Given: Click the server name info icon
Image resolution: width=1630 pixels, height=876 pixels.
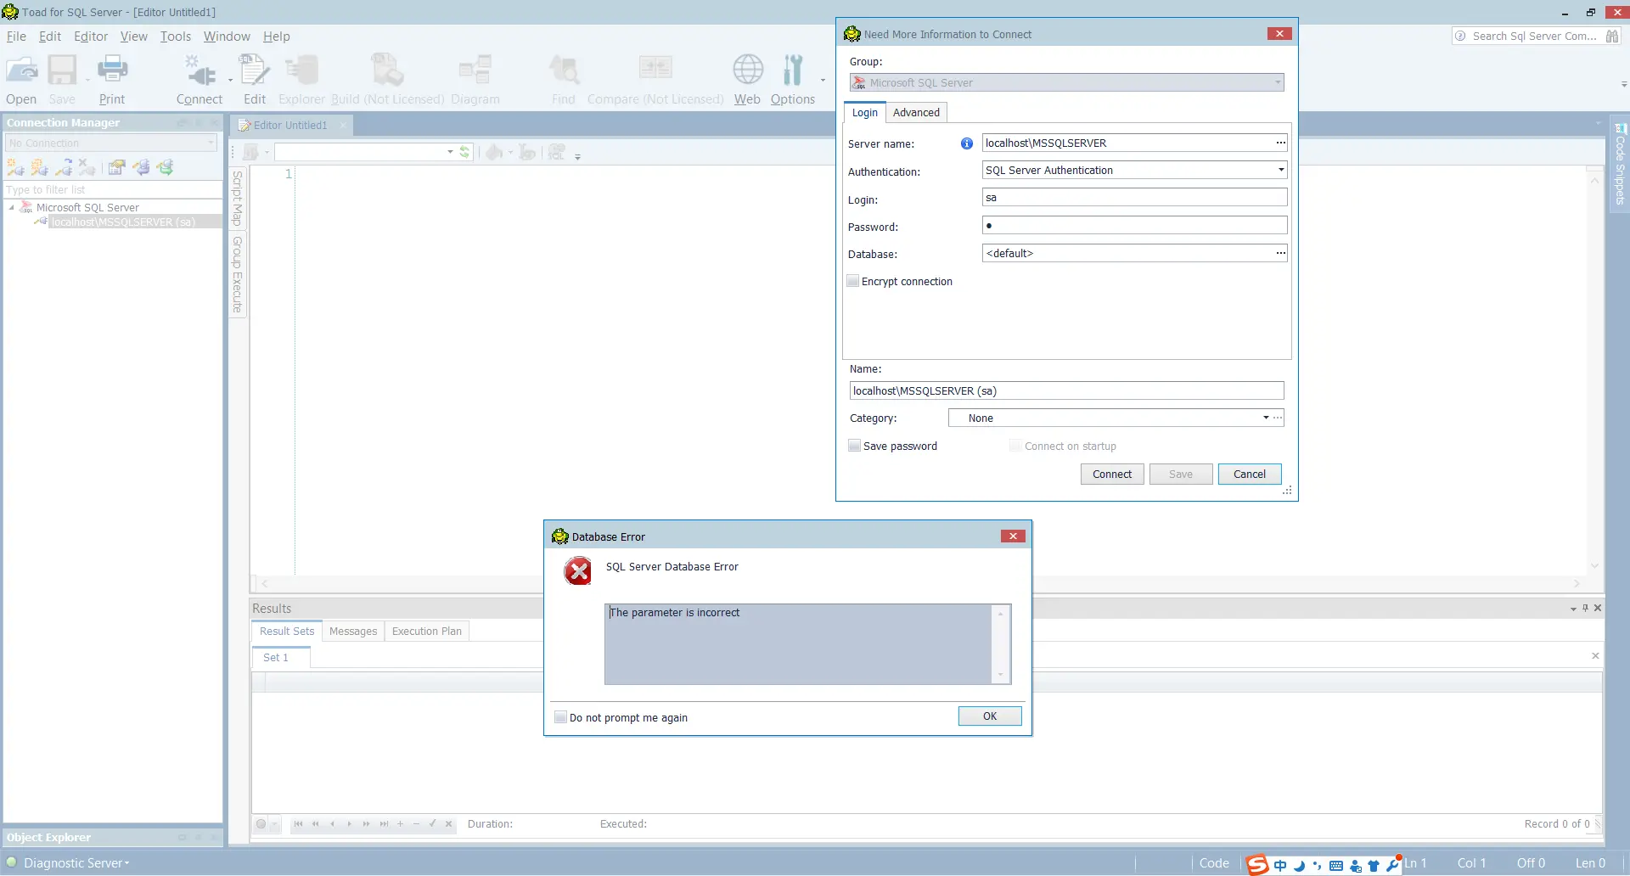Looking at the screenshot, I should click(966, 143).
